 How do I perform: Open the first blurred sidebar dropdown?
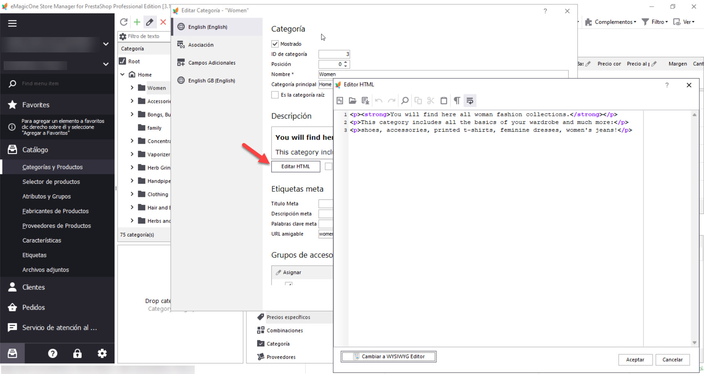tap(106, 44)
